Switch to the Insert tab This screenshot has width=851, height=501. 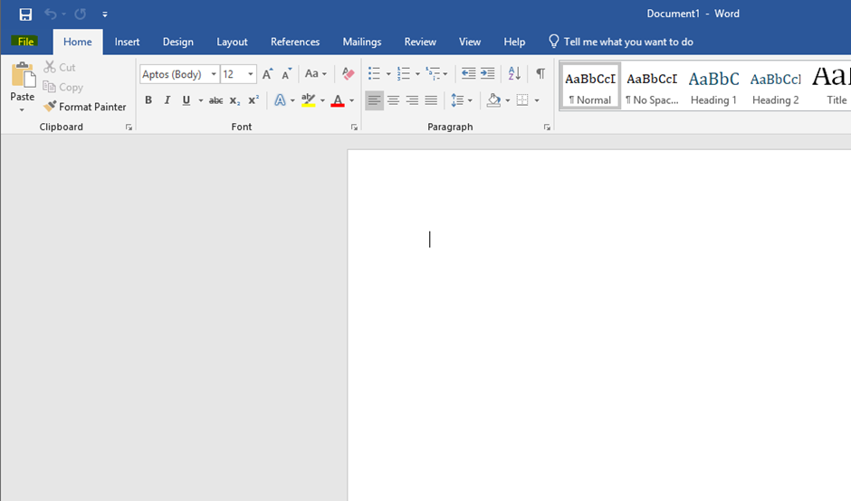point(127,42)
